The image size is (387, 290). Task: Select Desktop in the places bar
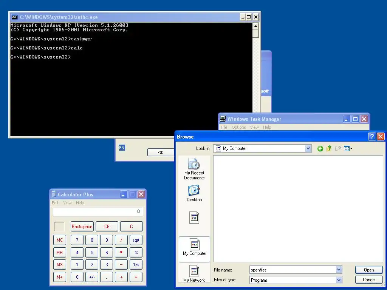click(x=194, y=194)
